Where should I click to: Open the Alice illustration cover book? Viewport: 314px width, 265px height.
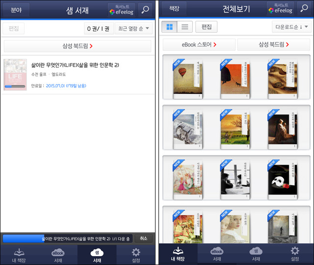coord(187,179)
